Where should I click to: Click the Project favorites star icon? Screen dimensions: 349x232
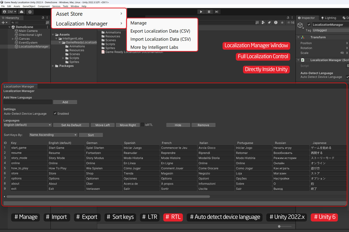tap(282, 22)
